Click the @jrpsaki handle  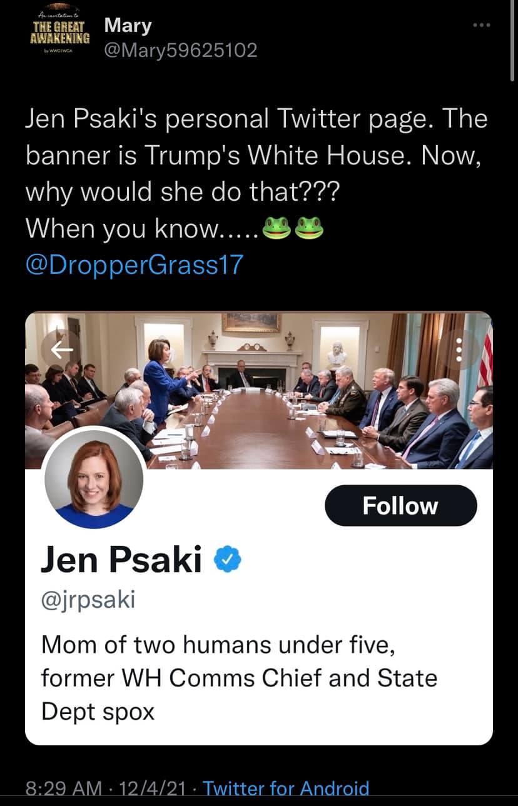(88, 600)
